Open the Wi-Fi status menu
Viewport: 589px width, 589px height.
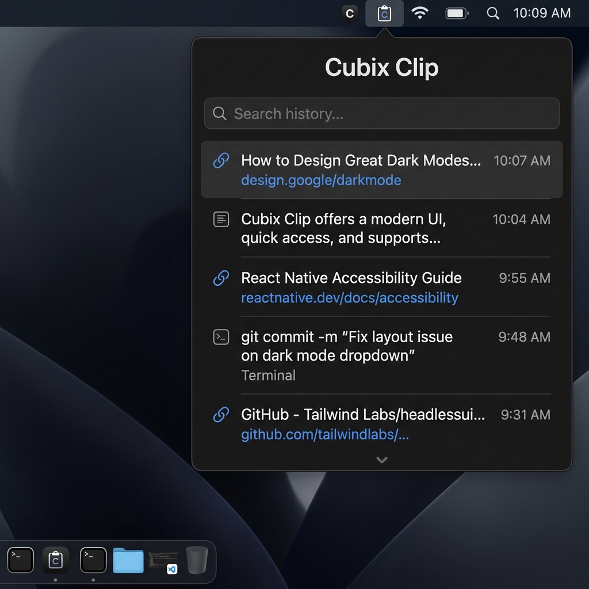[x=420, y=13]
